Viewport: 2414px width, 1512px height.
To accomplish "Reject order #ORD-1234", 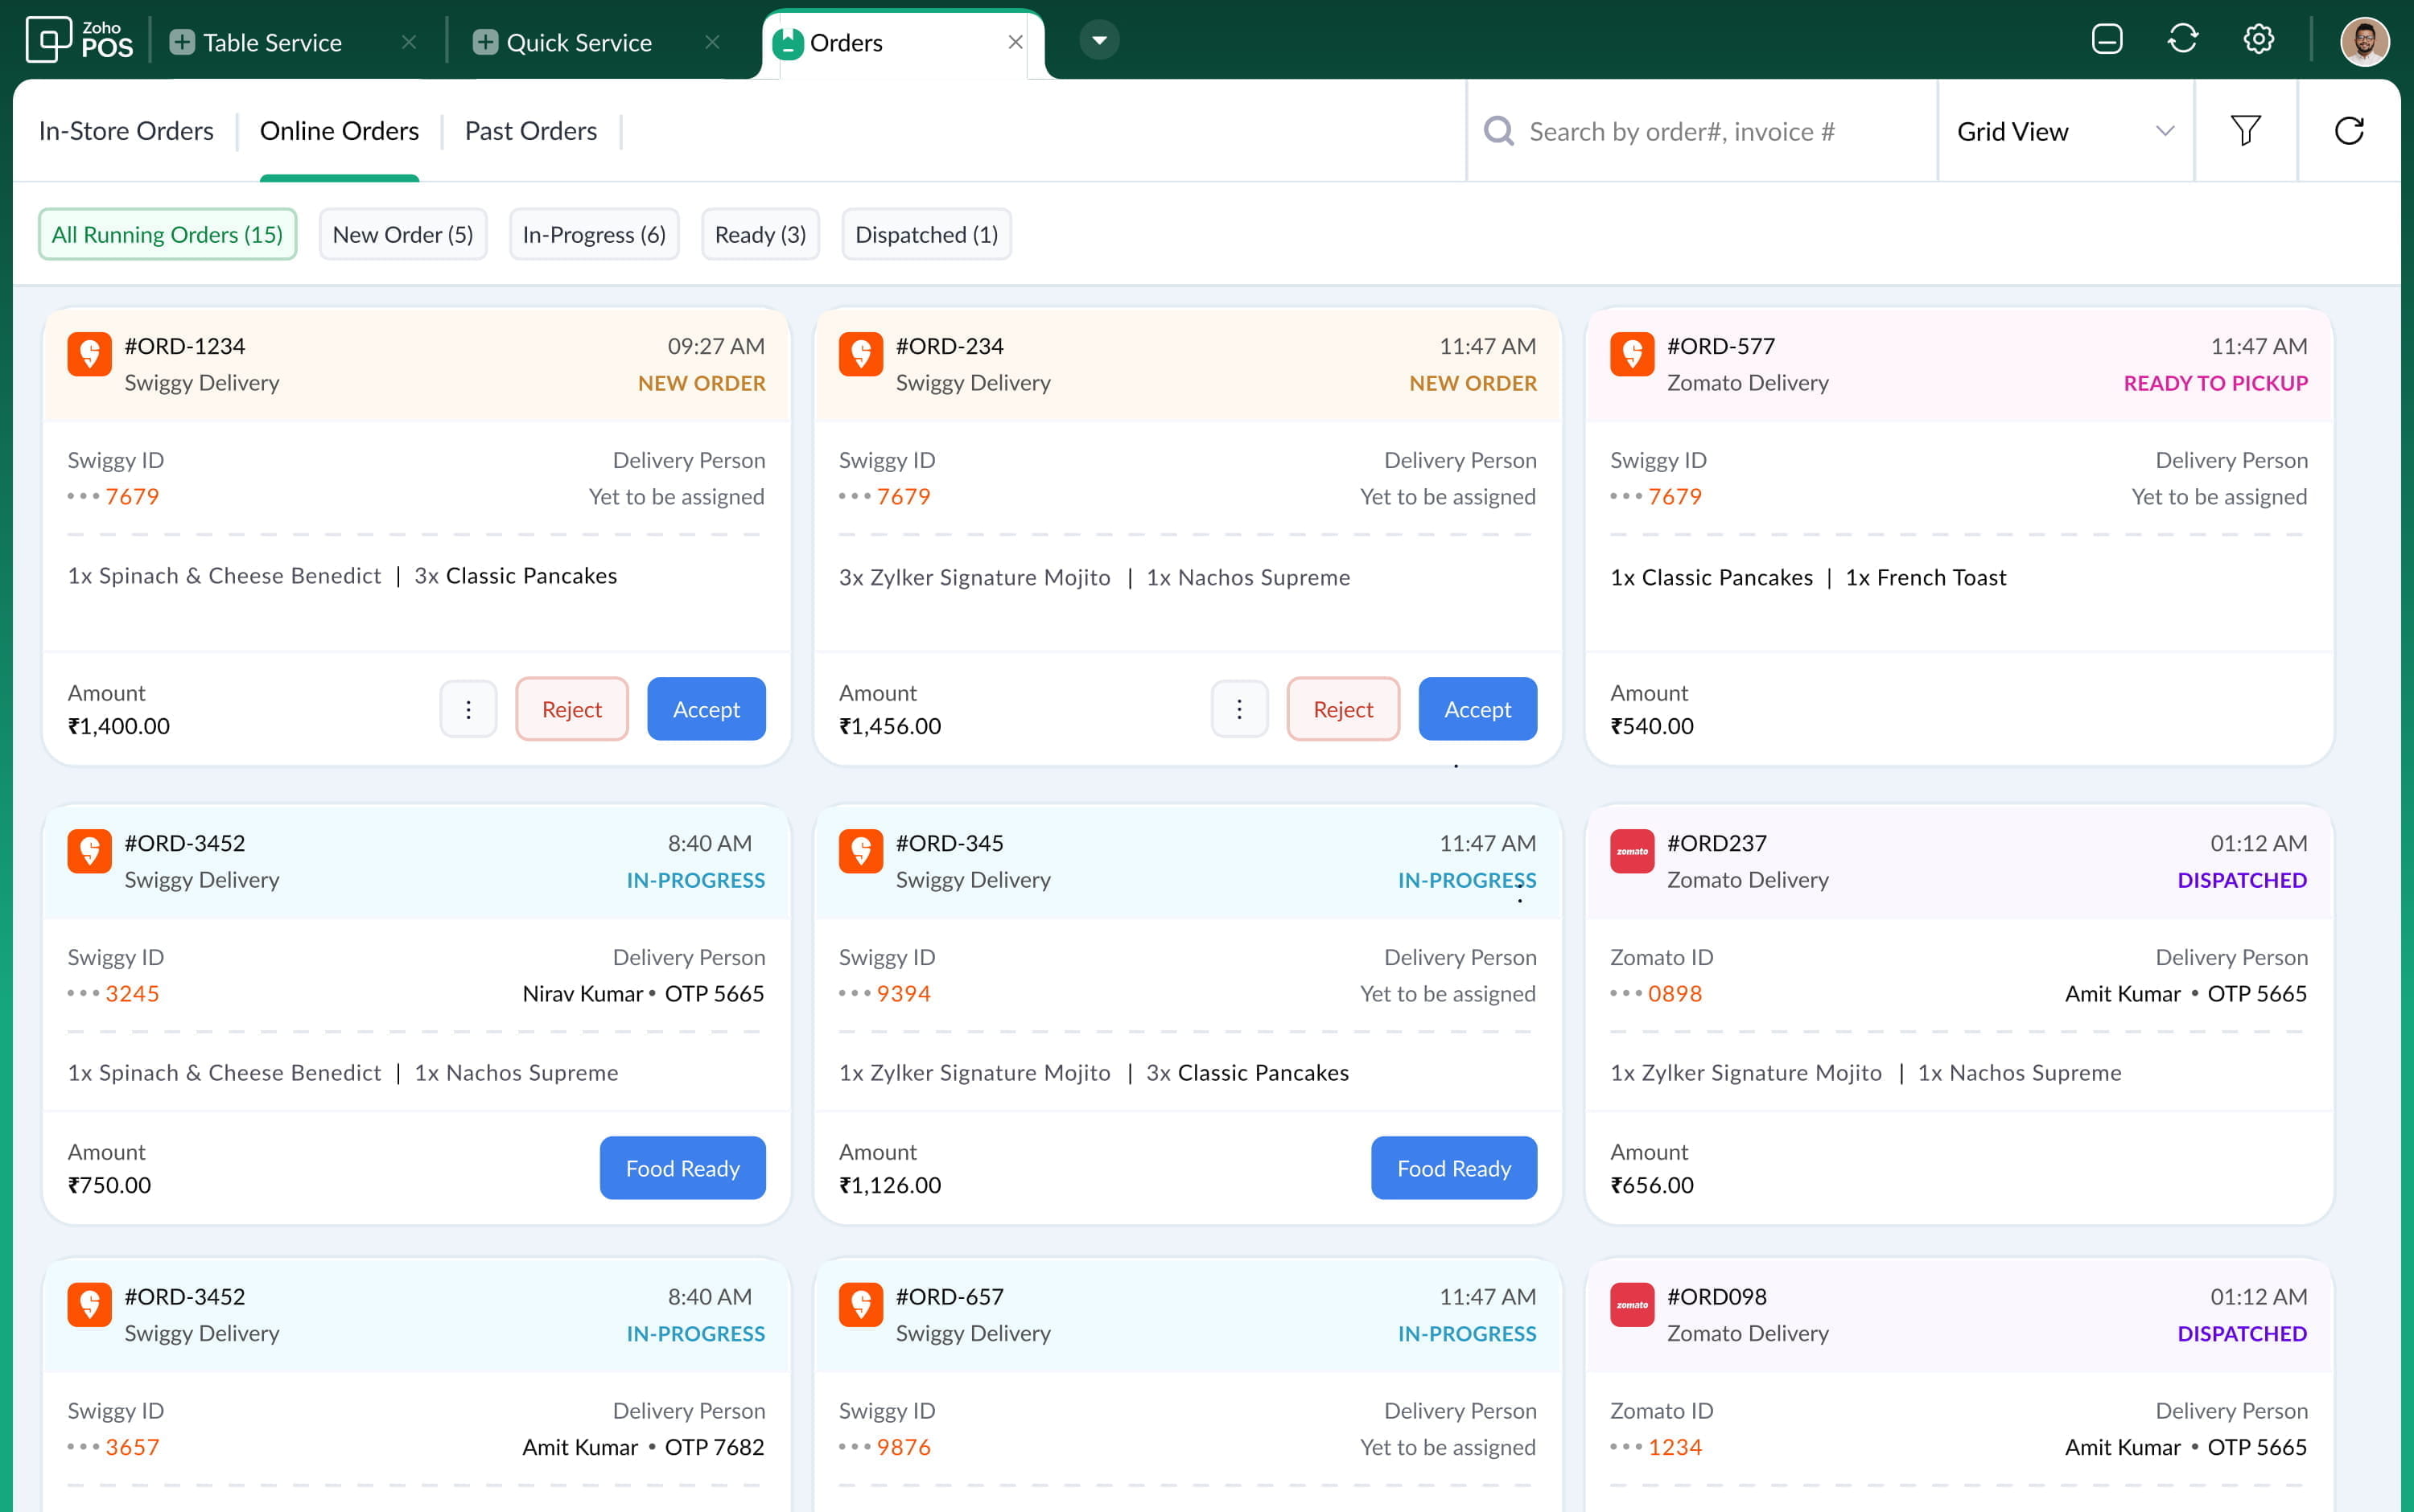I will (x=571, y=709).
